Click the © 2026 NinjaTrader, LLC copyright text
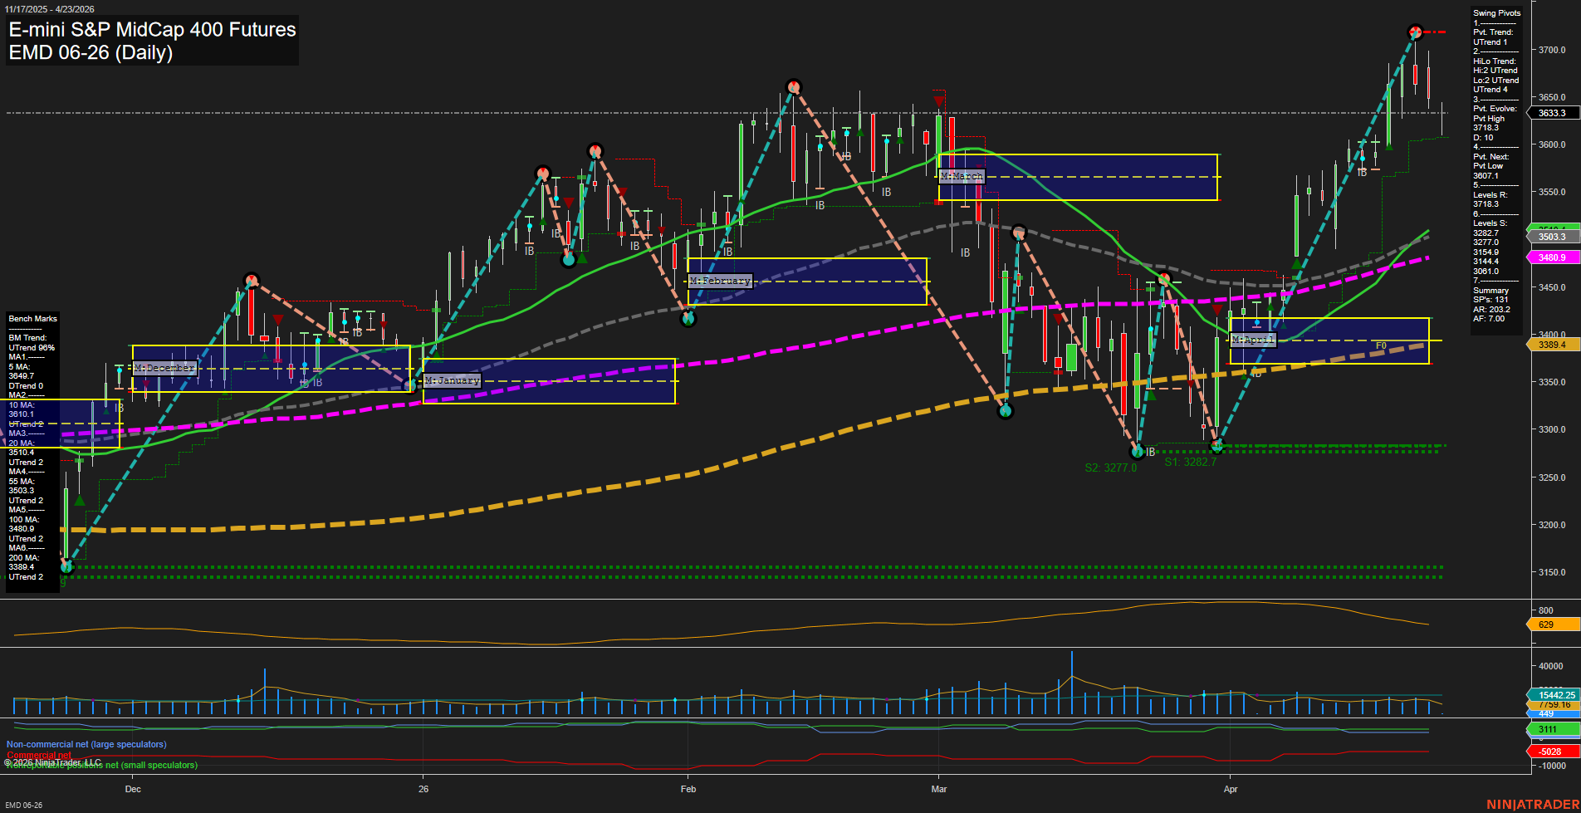The image size is (1581, 813). pos(53,761)
